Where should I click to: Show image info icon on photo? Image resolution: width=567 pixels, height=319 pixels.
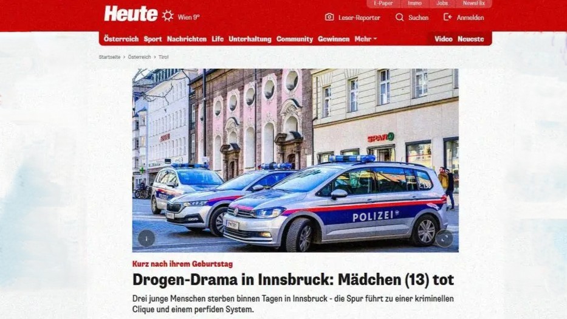(146, 238)
